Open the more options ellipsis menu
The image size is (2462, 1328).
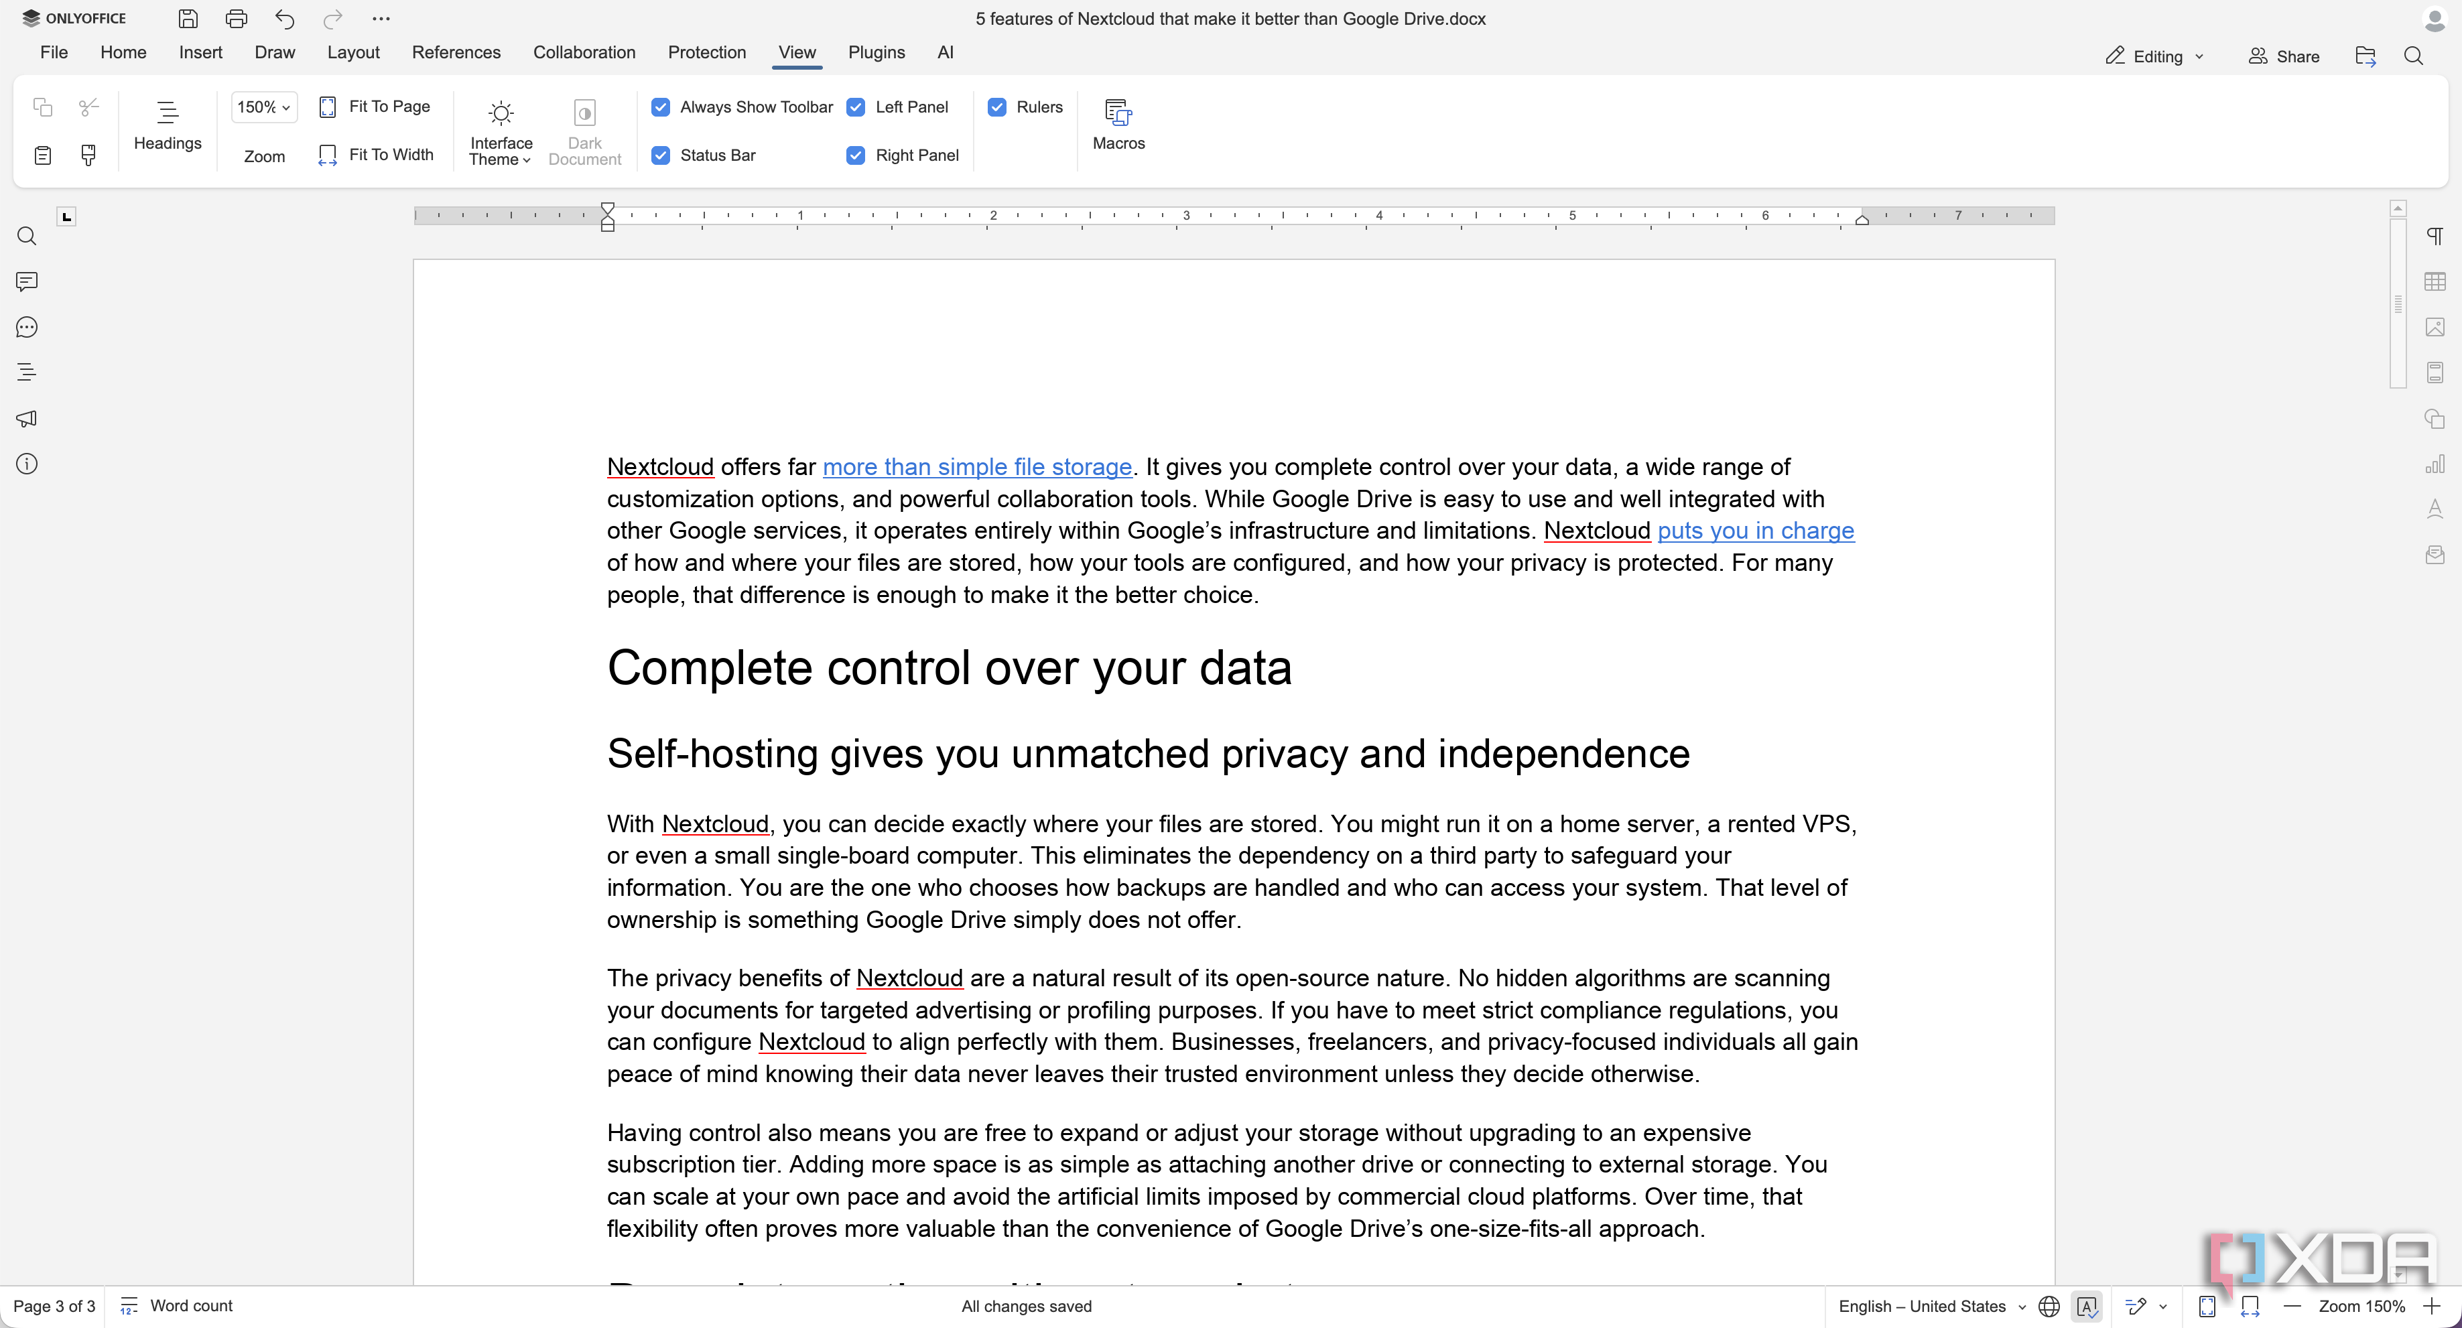click(x=381, y=18)
